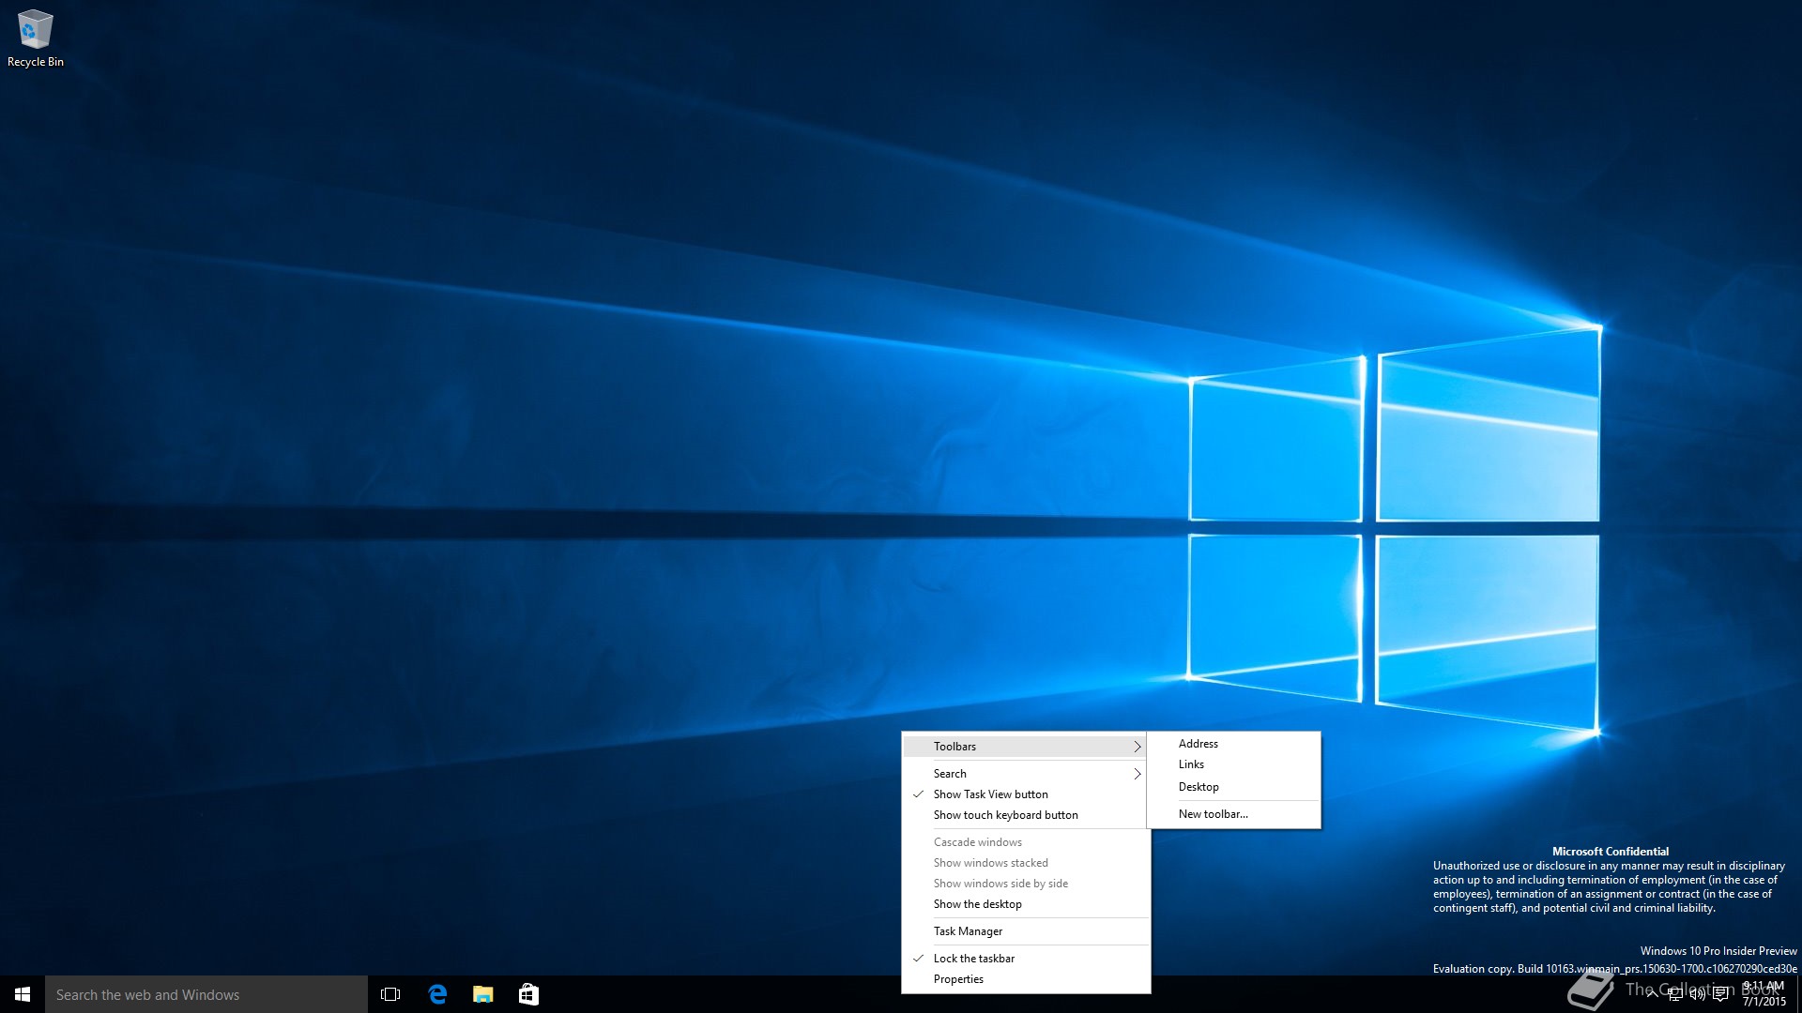Screen dimensions: 1802x1013
Task: Add the Desktop toolbar
Action: pos(1233,787)
